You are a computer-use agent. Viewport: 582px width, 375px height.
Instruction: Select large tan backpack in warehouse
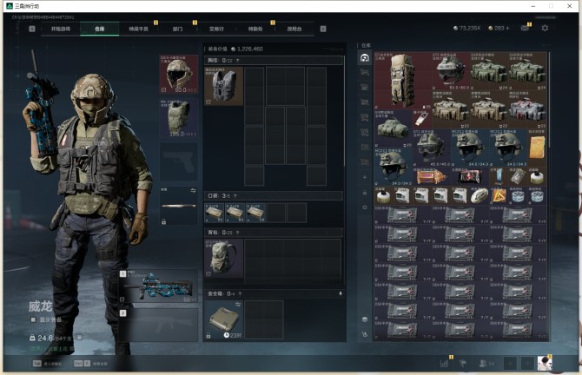pos(403,81)
